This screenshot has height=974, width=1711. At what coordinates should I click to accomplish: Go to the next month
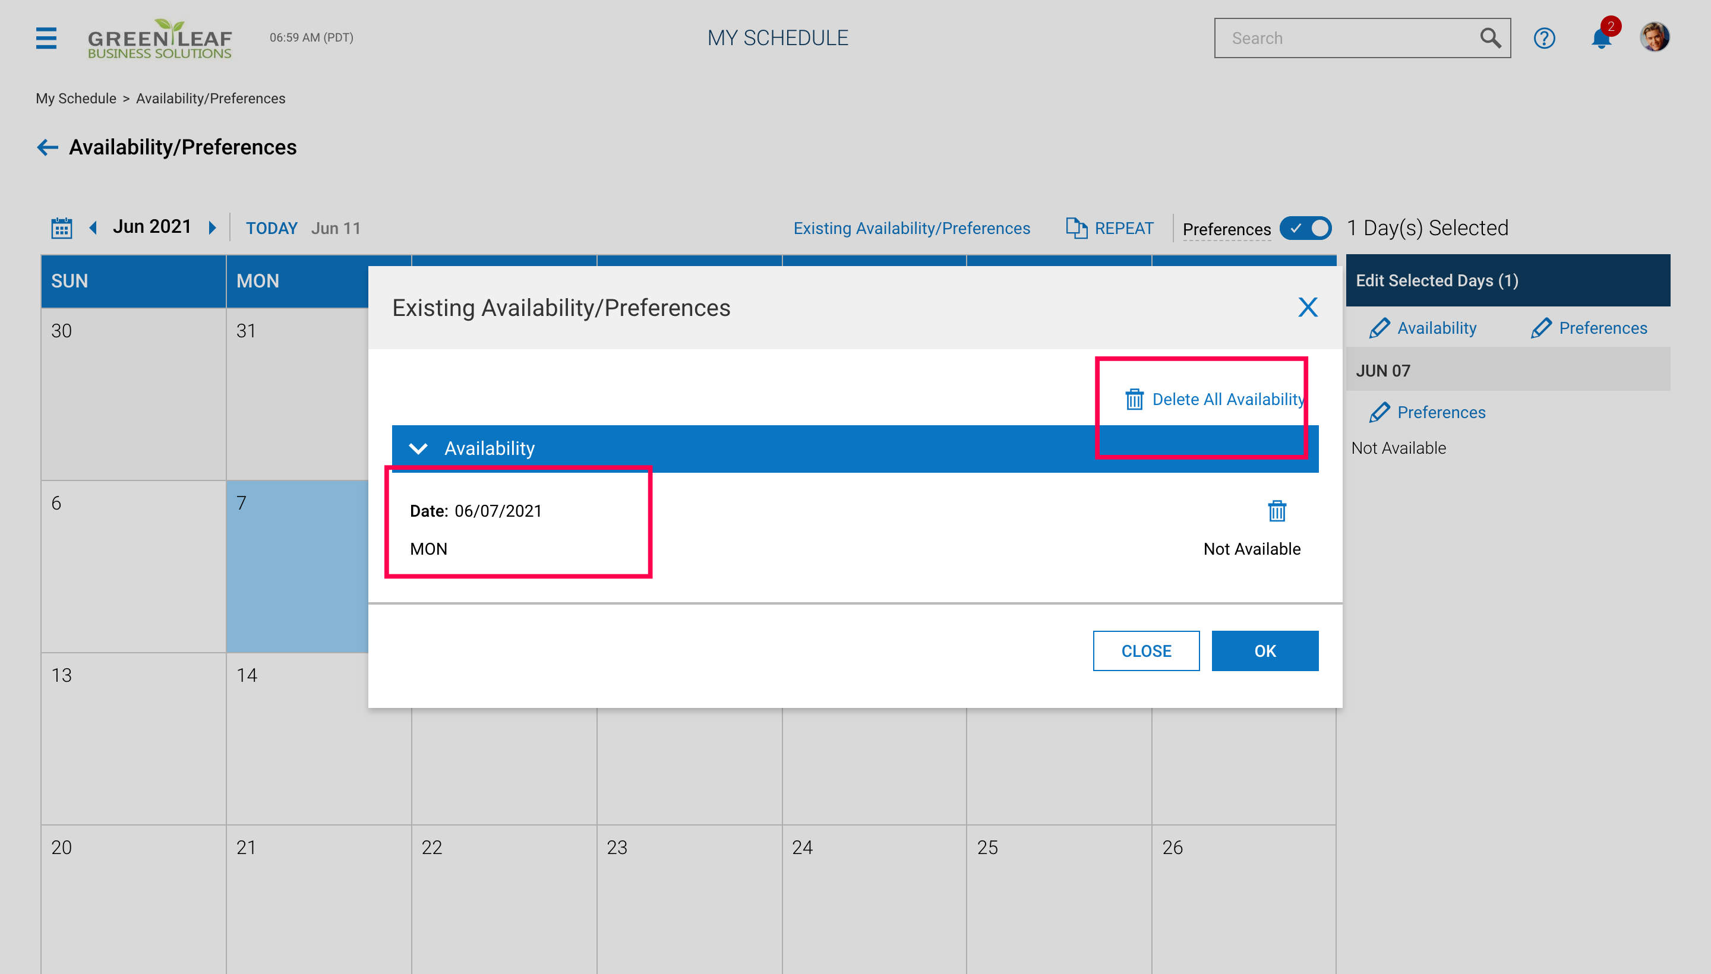coord(213,228)
